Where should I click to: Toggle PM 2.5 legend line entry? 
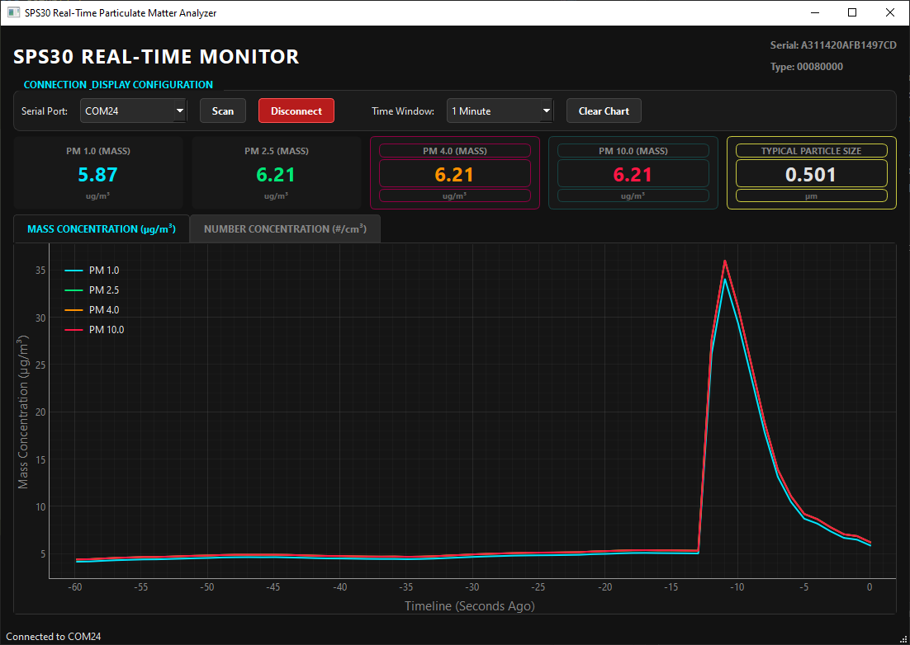(x=92, y=290)
